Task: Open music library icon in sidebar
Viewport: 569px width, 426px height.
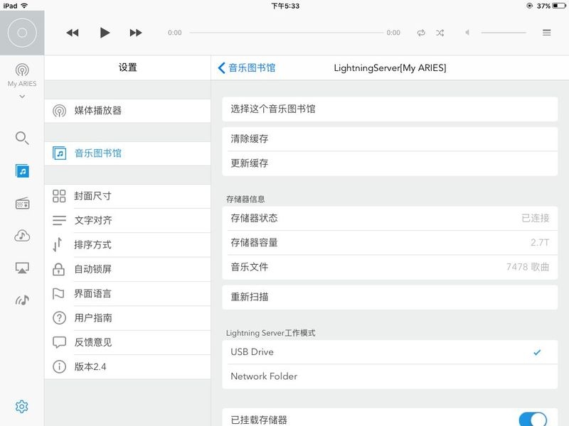Action: click(22, 170)
